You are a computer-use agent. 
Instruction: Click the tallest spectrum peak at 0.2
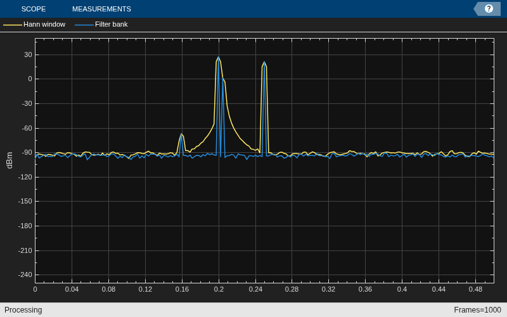coord(219,57)
